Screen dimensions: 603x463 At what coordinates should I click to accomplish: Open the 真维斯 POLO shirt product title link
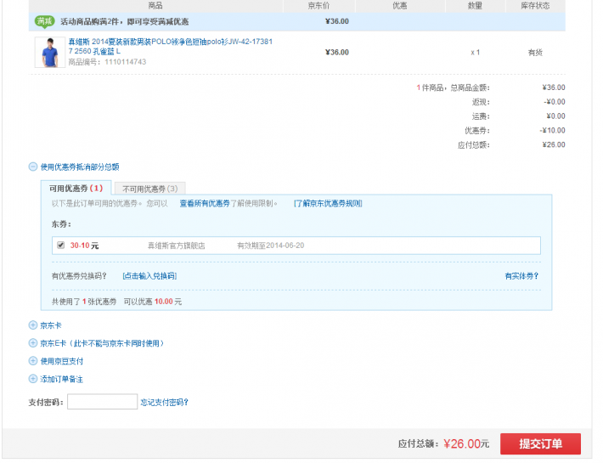170,42
